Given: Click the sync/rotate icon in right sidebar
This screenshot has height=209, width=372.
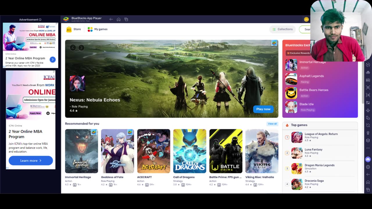Looking at the screenshot, I should coord(368,65).
